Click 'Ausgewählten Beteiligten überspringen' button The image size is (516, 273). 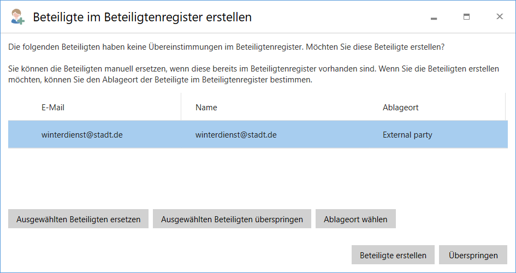click(x=232, y=219)
